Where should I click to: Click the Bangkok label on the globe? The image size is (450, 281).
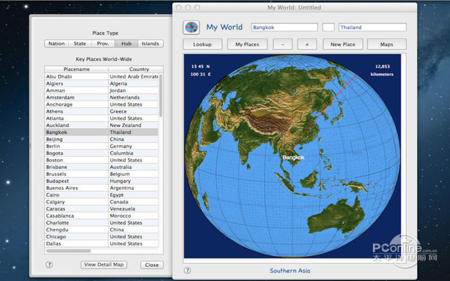pos(293,157)
